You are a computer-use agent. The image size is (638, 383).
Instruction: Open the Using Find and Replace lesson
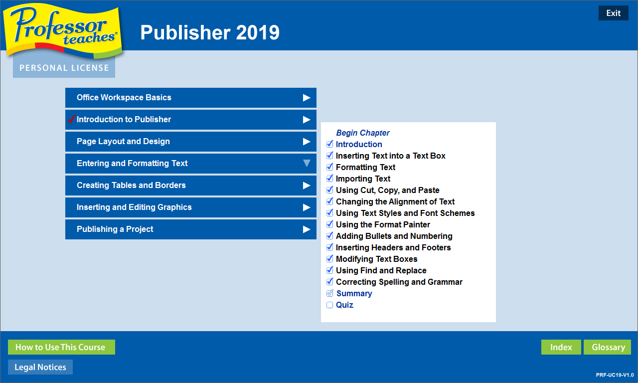(x=381, y=271)
